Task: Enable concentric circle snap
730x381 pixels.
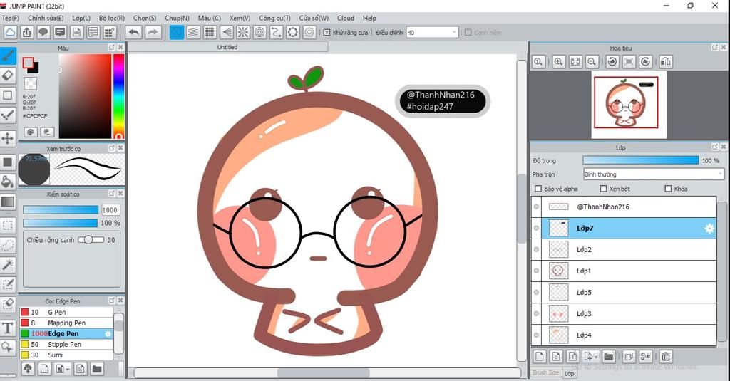Action: 259,33
